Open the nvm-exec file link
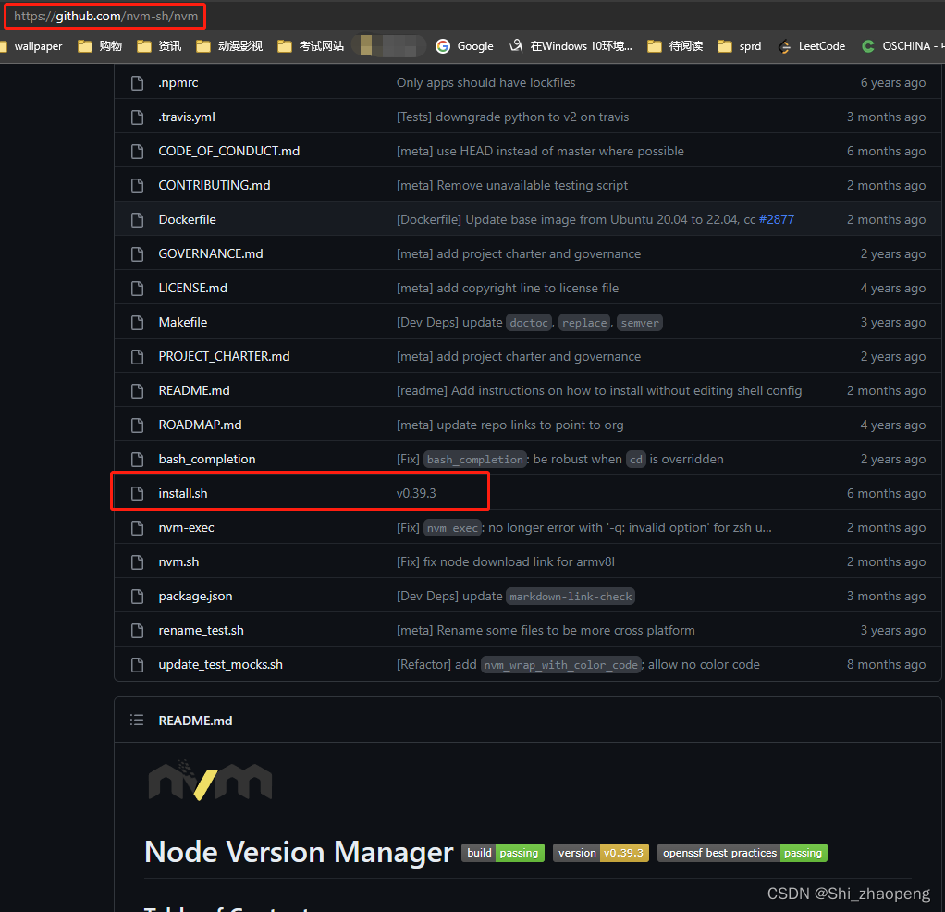 click(186, 528)
